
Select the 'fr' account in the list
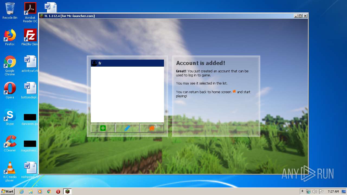[x=127, y=63]
